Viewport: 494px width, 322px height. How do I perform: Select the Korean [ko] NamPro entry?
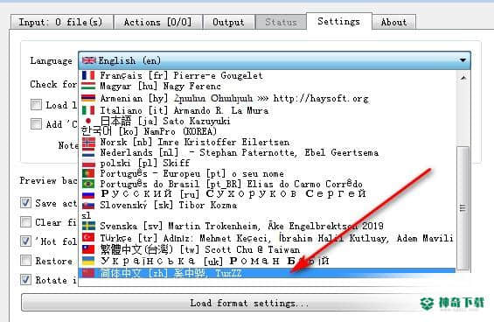(268, 131)
